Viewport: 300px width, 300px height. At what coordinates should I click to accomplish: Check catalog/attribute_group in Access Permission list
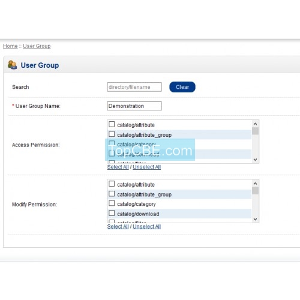point(112,134)
